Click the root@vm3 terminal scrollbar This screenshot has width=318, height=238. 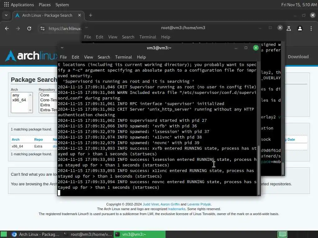pyautogui.click(x=283, y=168)
